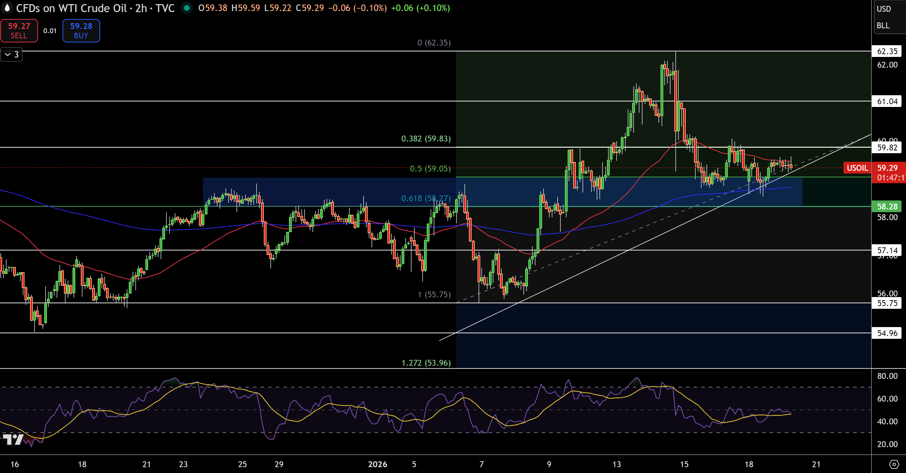Screen dimensions: 906x473
Task: Click the chart title CFDs on WTI Crude Oil
Action: click(x=71, y=8)
